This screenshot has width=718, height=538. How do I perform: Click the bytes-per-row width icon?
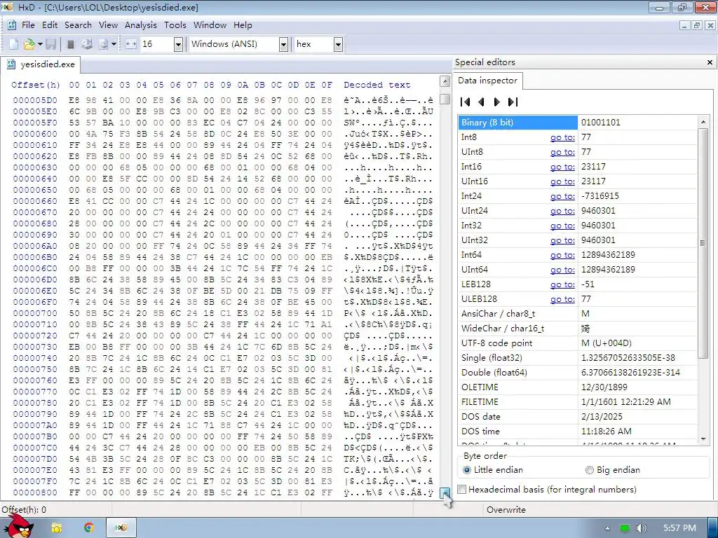coord(131,44)
